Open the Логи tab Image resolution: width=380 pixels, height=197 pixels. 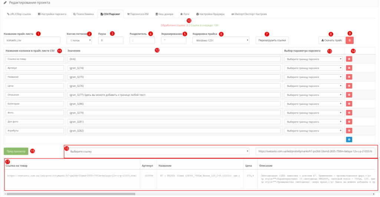[185, 14]
